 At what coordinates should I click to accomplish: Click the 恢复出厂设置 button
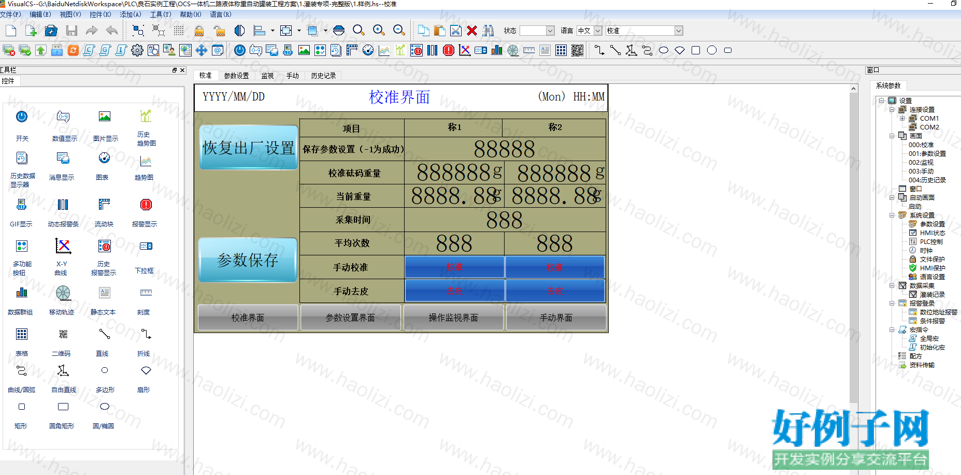[x=249, y=148]
